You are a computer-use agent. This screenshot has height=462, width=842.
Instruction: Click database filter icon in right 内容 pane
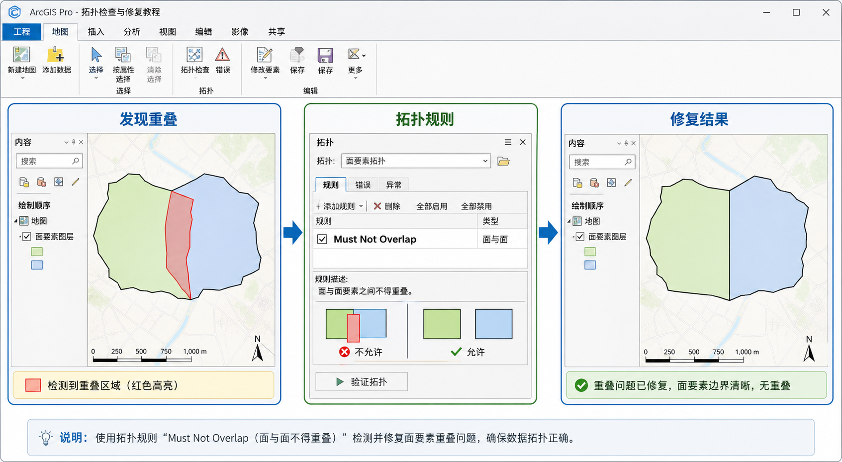pos(594,183)
